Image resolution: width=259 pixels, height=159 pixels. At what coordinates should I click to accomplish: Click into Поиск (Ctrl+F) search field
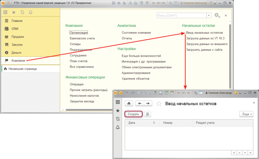(182, 15)
